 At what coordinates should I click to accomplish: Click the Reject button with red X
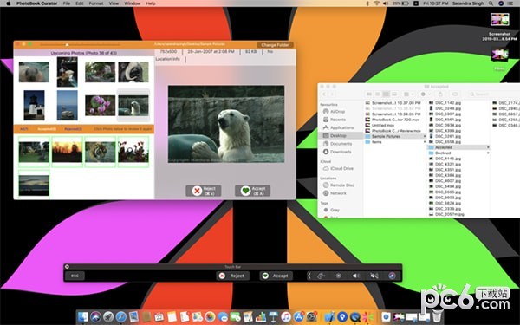[x=204, y=191]
